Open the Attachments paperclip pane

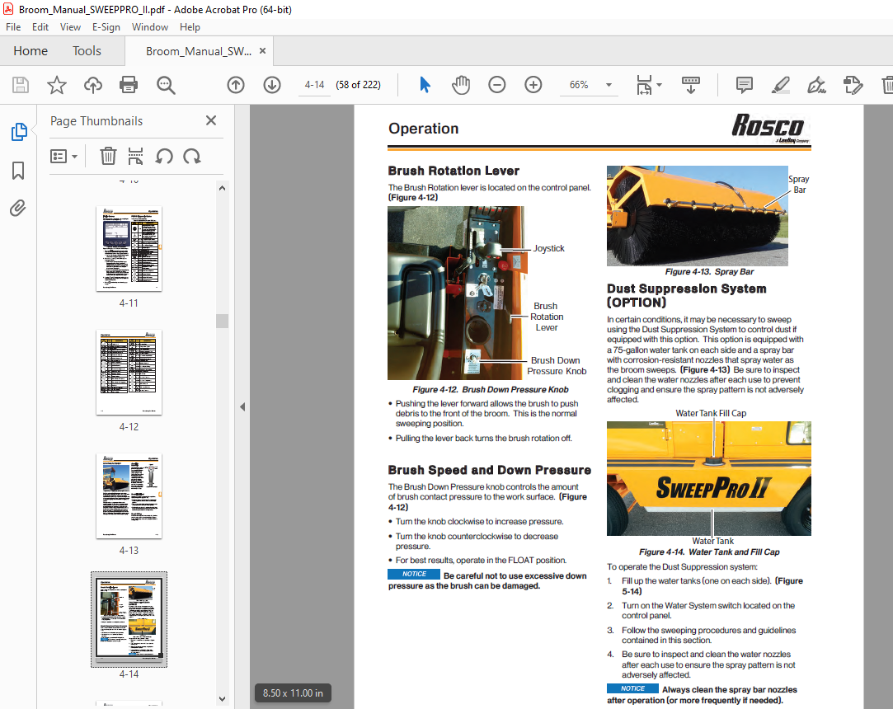17,209
